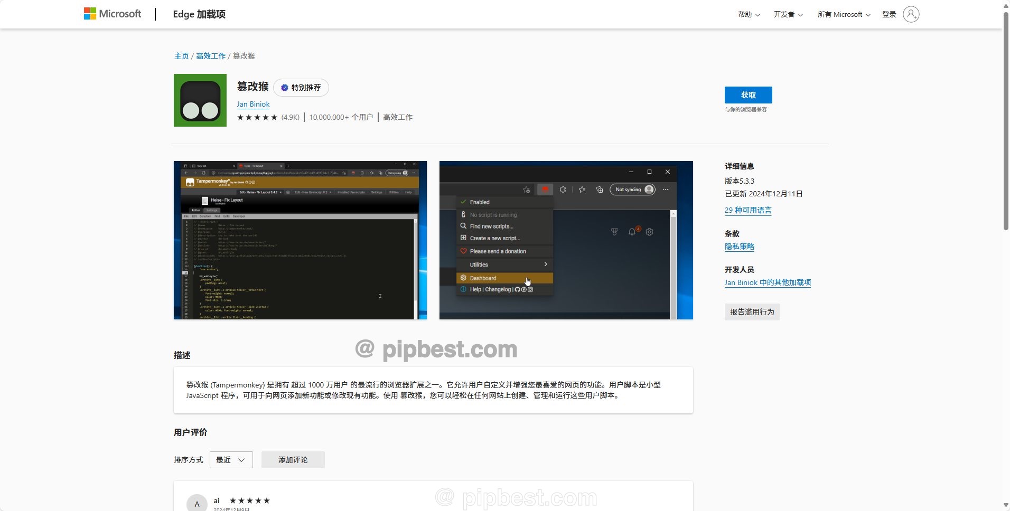Open the 隐私策略 link
Screen dimensions: 1010x511
point(740,247)
